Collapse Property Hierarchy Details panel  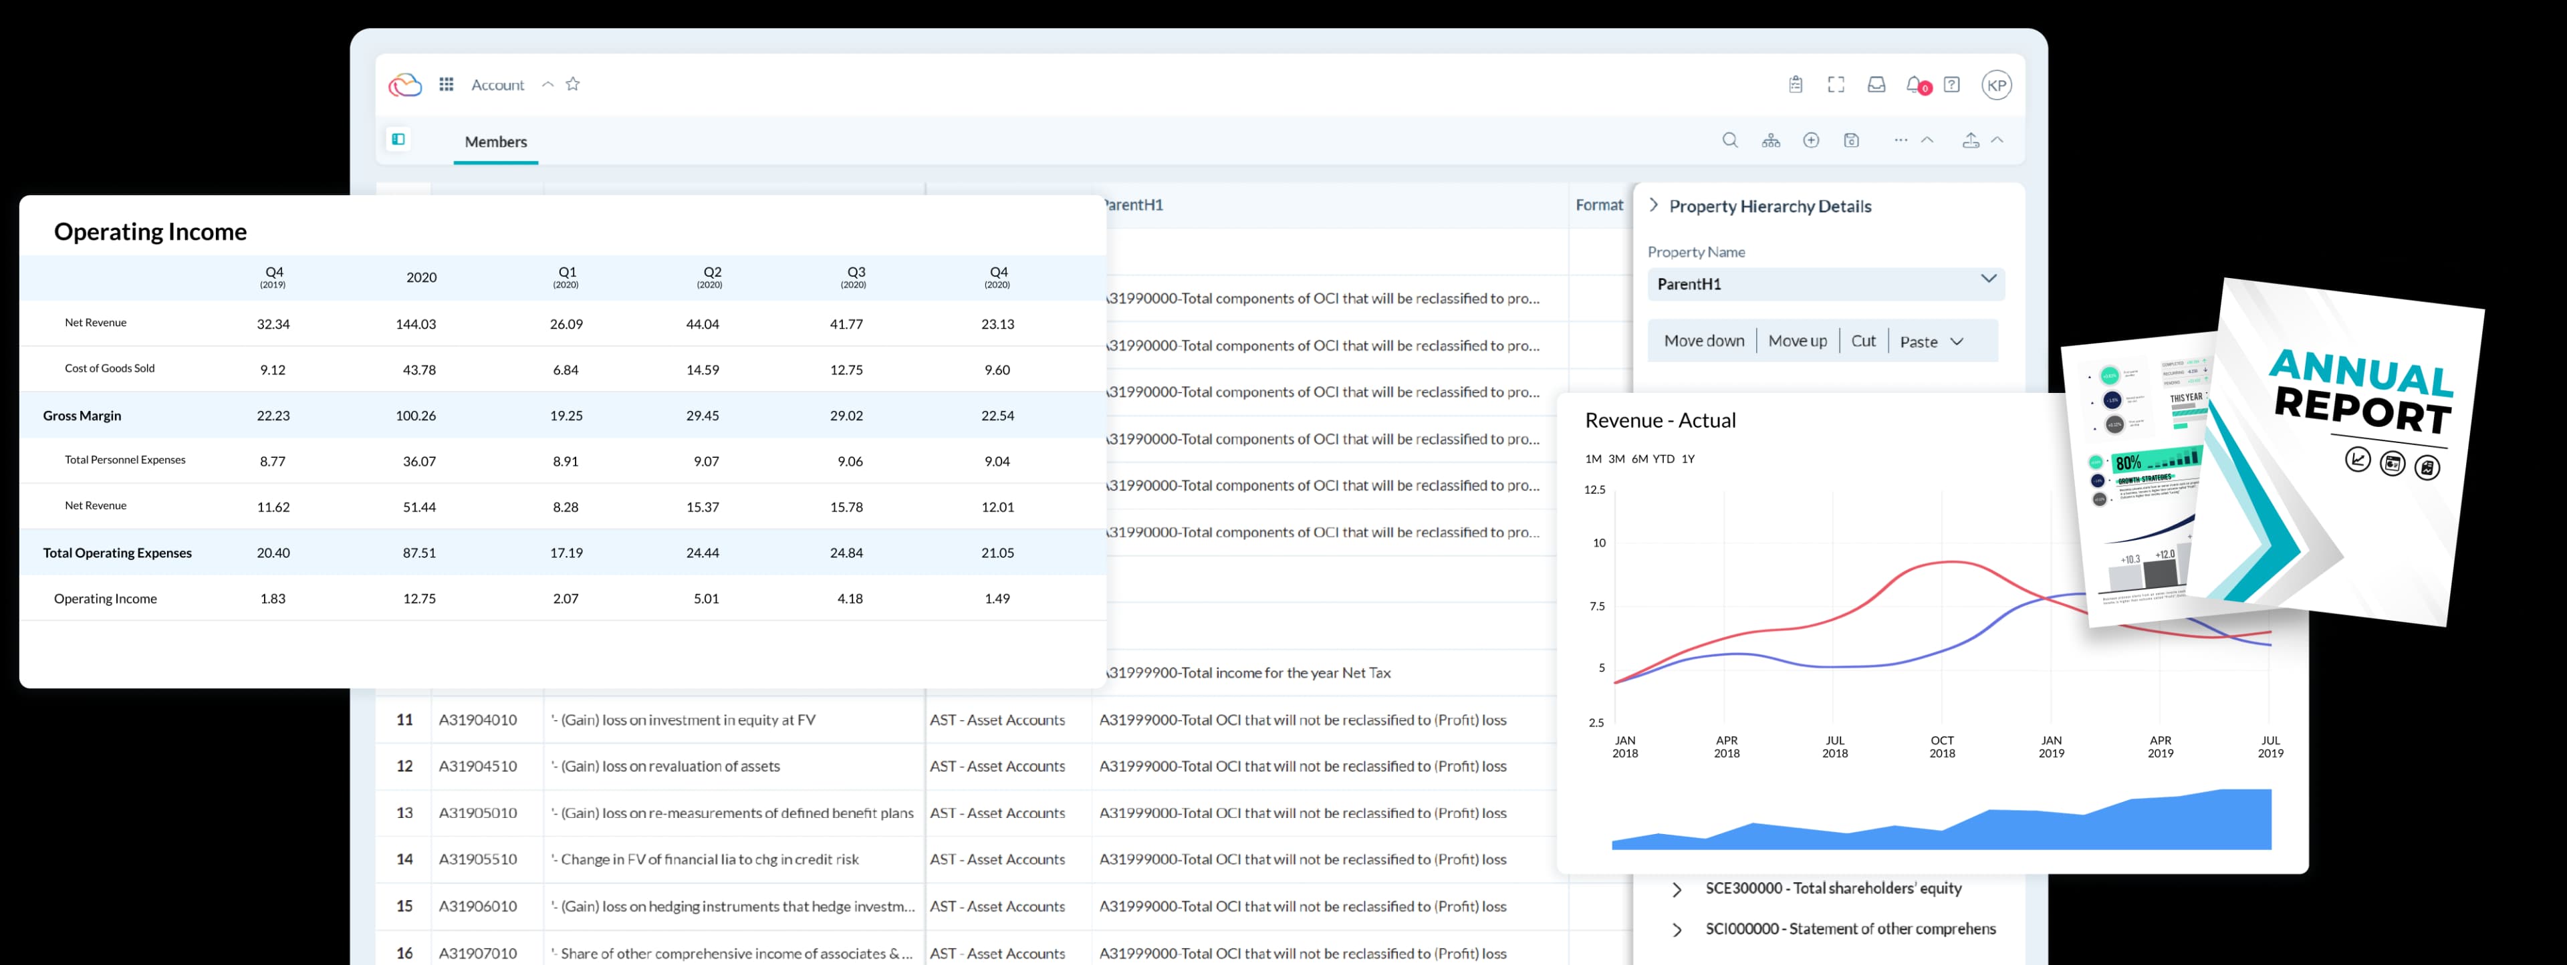pos(1655,205)
